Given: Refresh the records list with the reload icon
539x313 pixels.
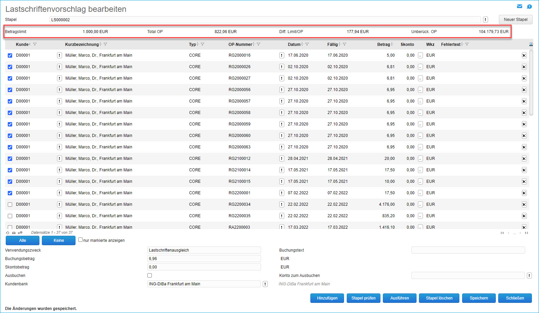Looking at the screenshot, I should (x=8, y=233).
